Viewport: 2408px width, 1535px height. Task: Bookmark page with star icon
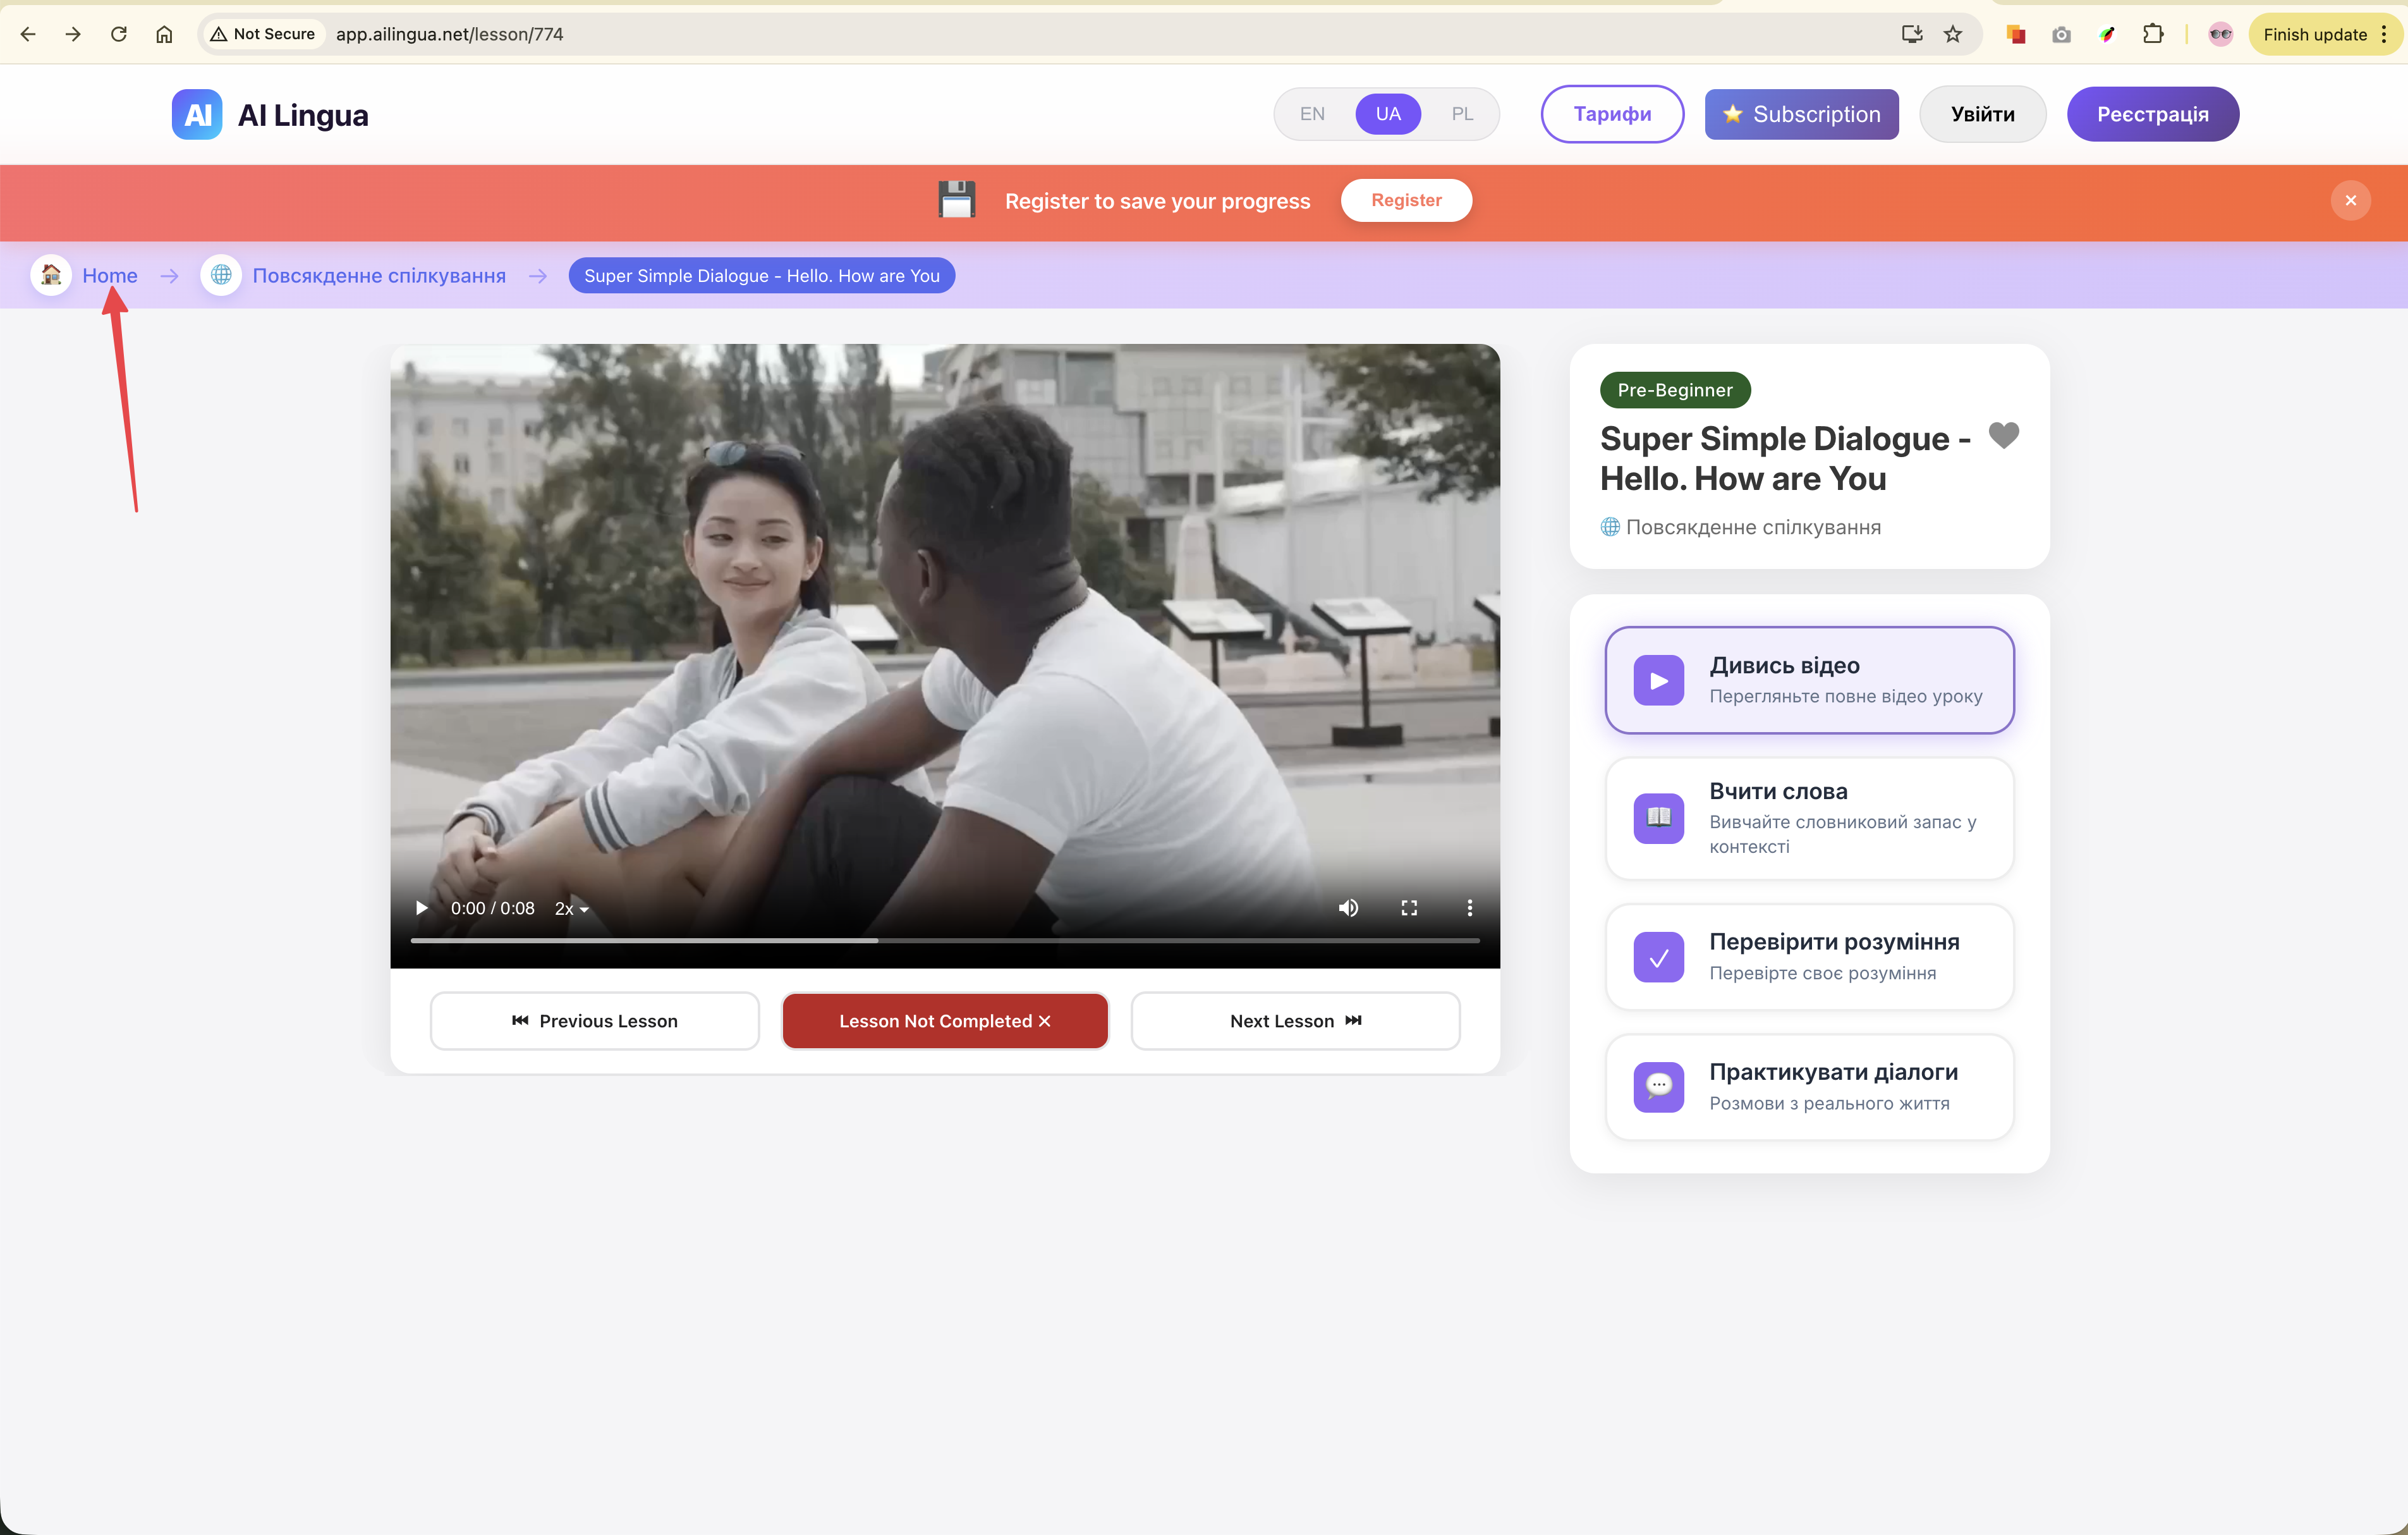tap(1952, 34)
